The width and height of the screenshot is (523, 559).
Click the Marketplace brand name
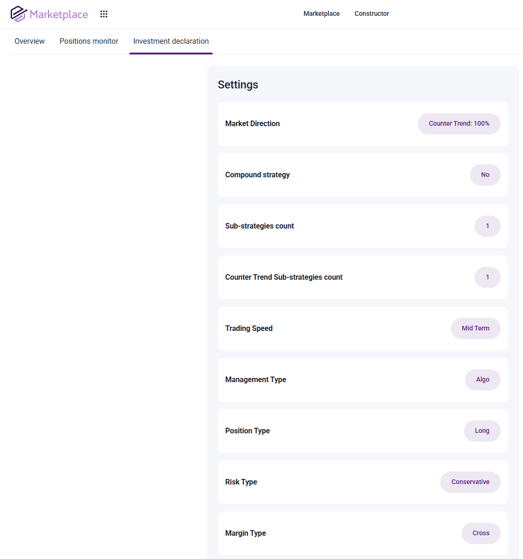tap(59, 14)
